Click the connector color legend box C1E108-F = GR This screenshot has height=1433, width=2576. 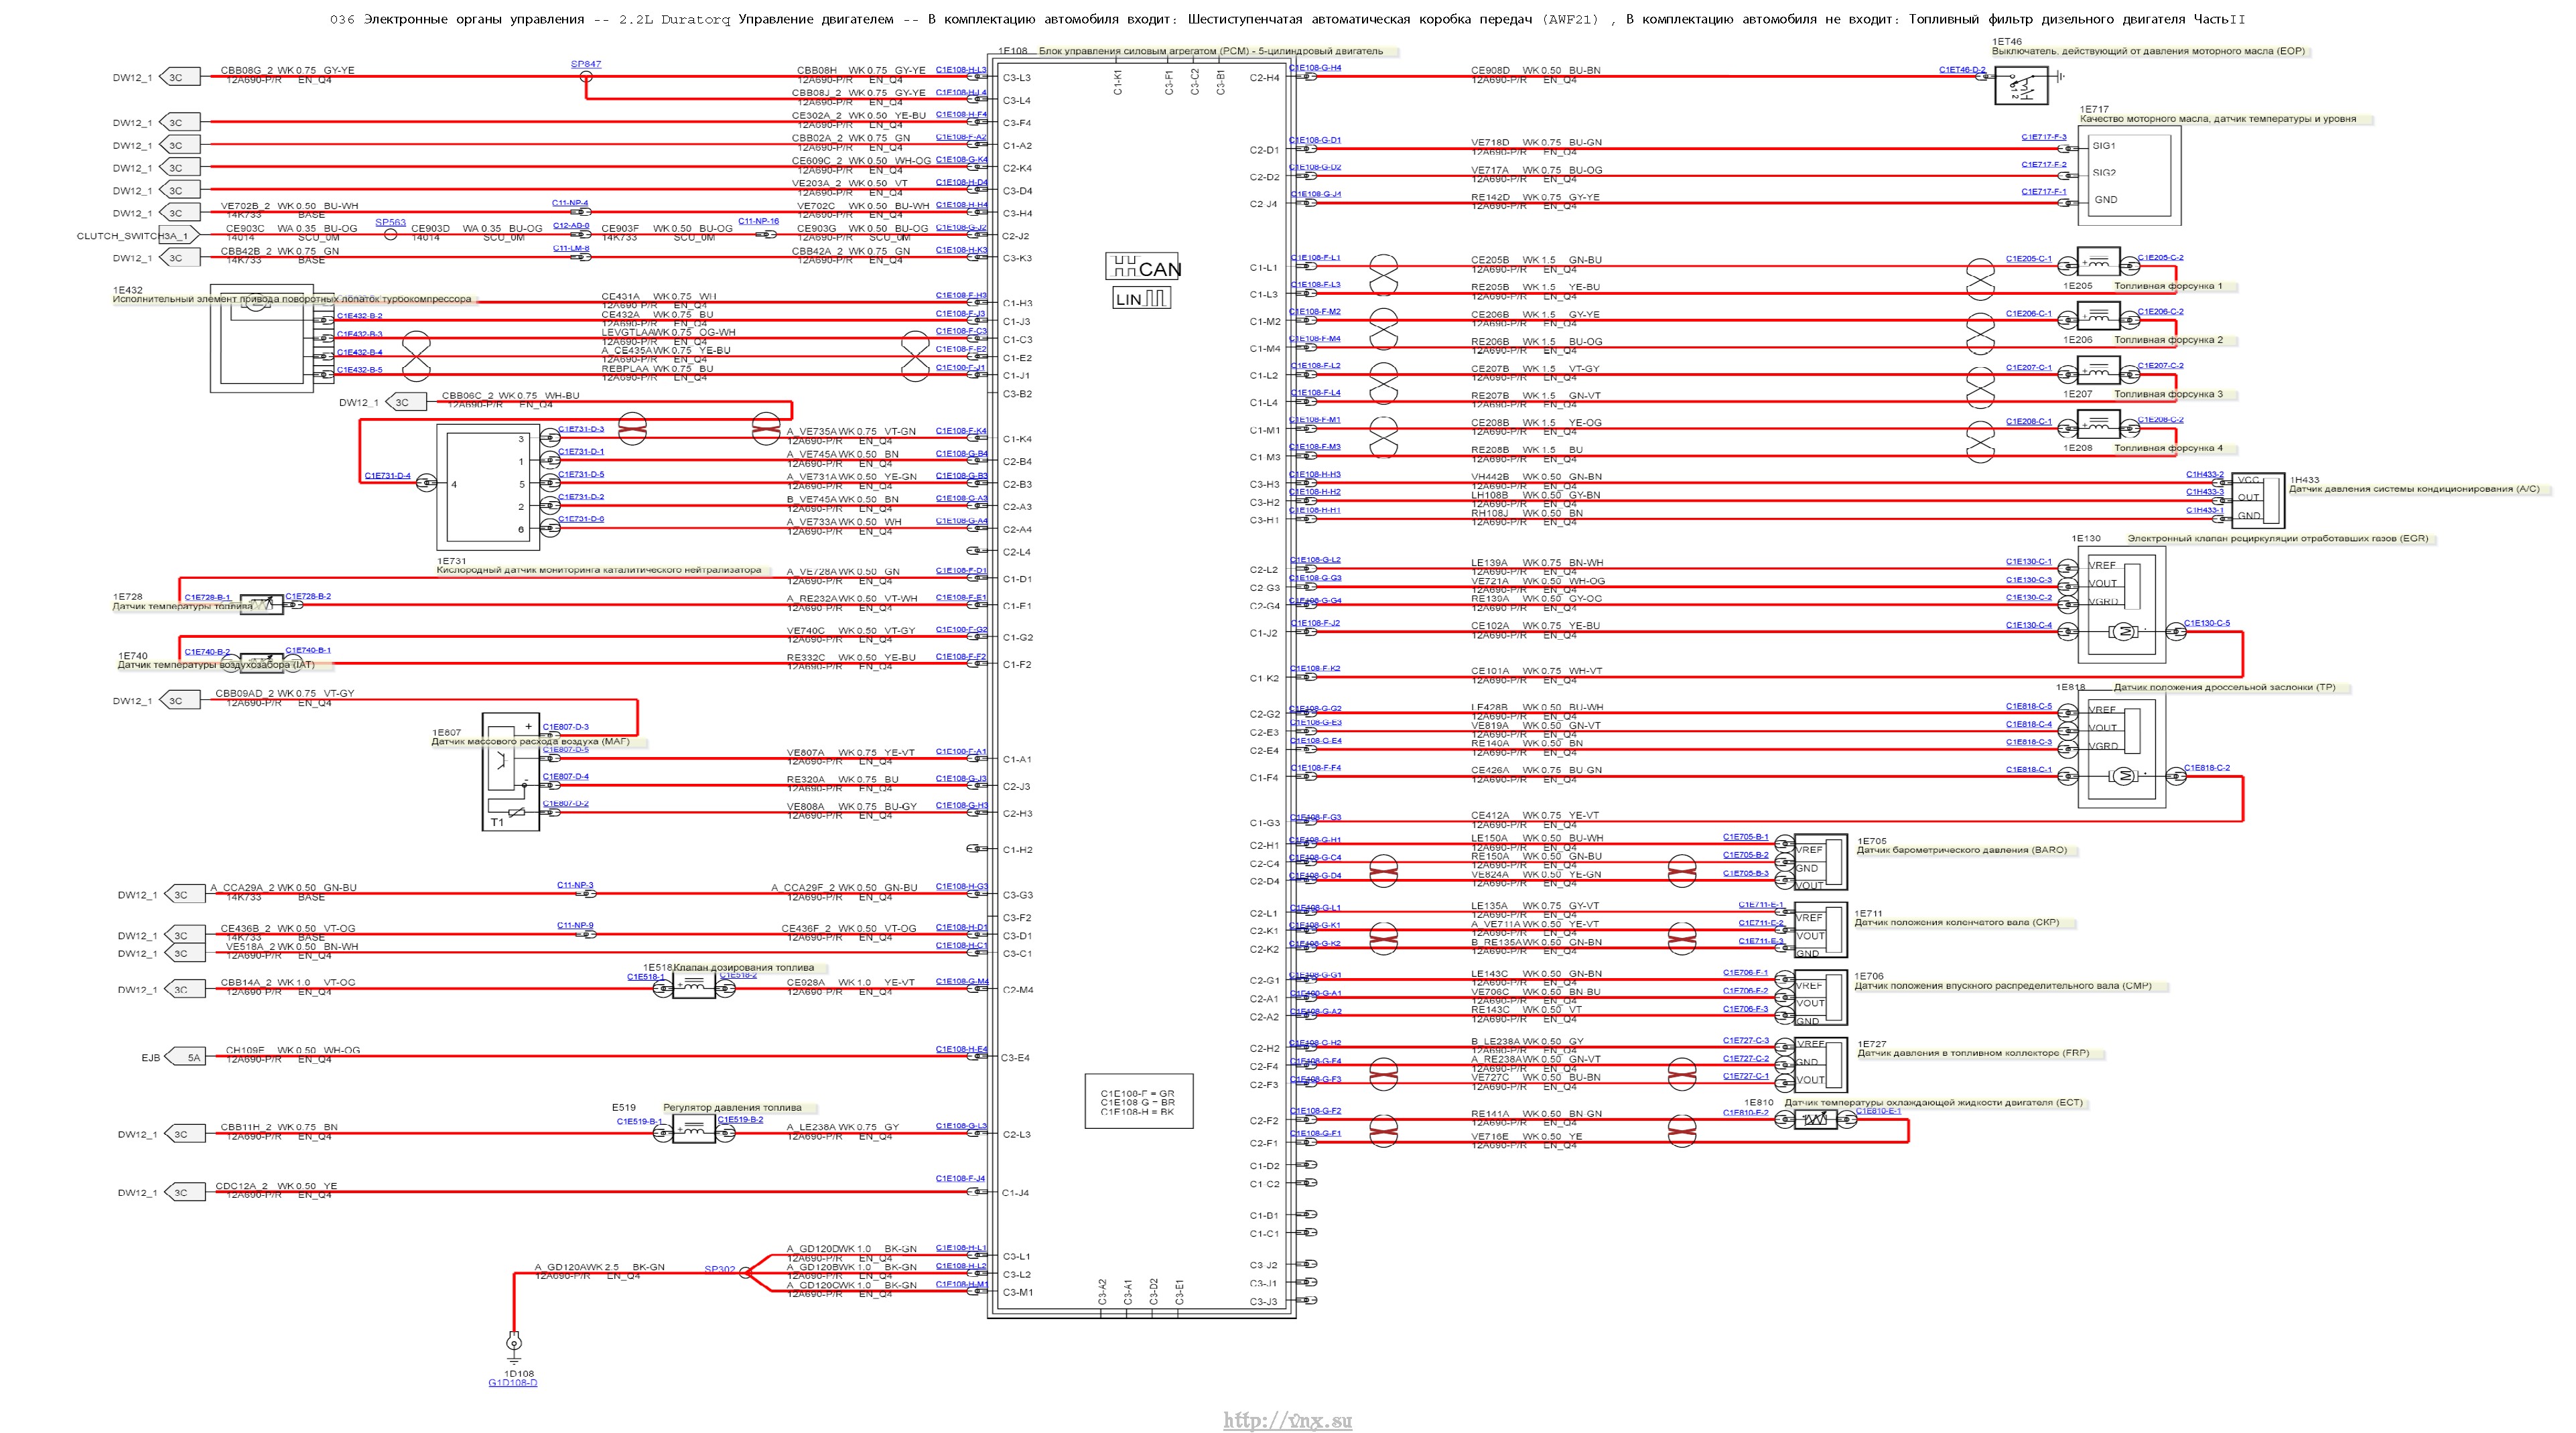tap(1138, 1101)
